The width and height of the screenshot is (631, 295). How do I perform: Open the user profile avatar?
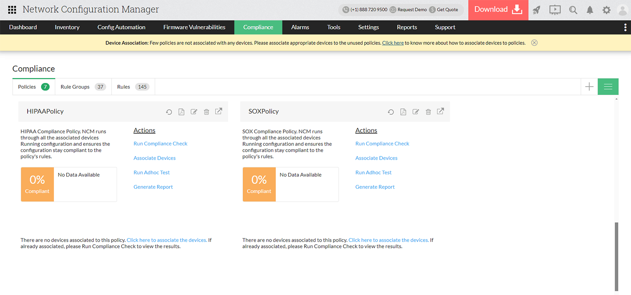click(x=623, y=10)
